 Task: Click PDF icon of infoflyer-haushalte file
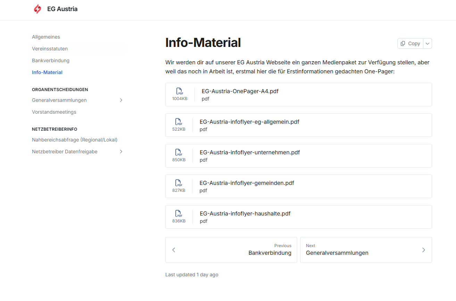(179, 214)
